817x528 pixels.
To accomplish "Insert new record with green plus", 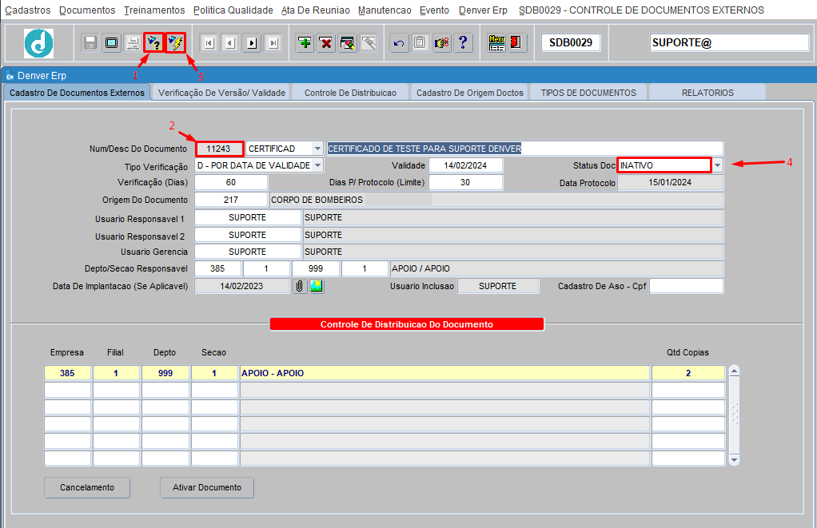I will tap(305, 43).
